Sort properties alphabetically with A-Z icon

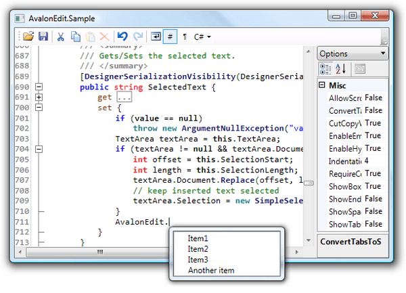339,68
